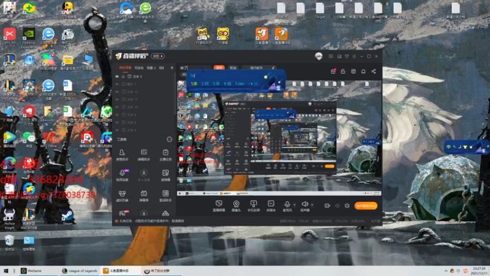Image resolution: width=490 pixels, height=276 pixels.
Task: Switch to the 场景 2 tab
Action: coord(151,67)
